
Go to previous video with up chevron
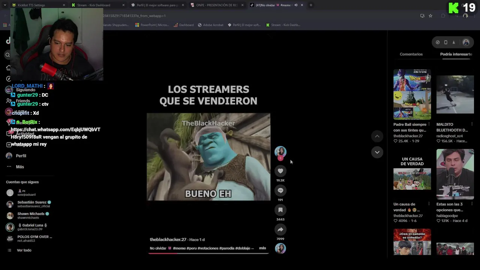pyautogui.click(x=377, y=136)
